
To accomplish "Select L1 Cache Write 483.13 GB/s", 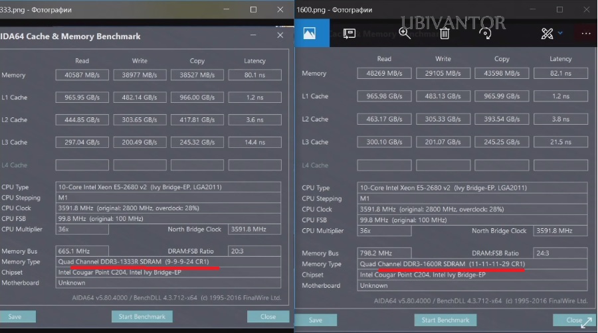I will point(443,96).
